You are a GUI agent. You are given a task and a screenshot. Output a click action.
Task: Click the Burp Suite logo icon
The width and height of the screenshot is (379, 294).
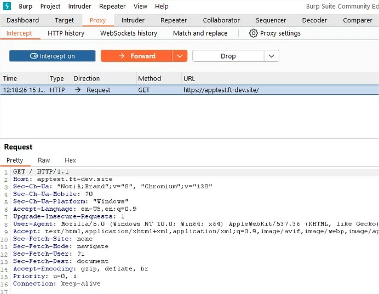coord(7,6)
